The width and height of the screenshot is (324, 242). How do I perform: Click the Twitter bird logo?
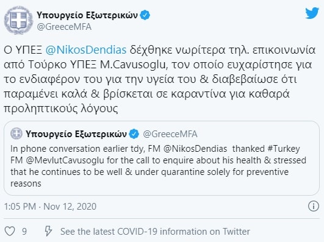(x=312, y=13)
